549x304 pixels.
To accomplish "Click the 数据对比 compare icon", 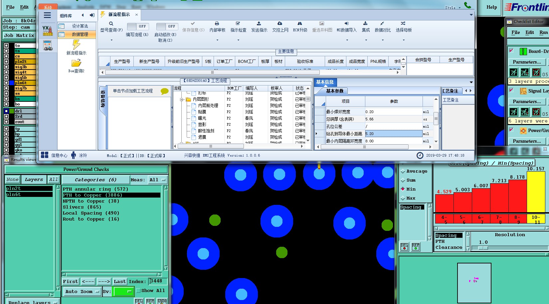I will 382,24.
